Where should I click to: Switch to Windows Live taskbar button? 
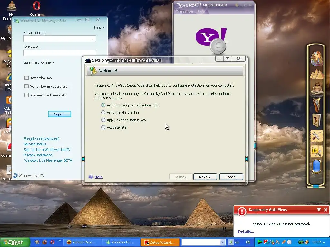pyautogui.click(x=121, y=242)
